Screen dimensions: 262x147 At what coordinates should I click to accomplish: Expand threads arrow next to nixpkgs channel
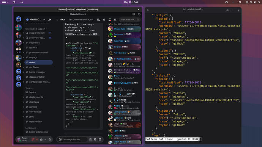24,57
